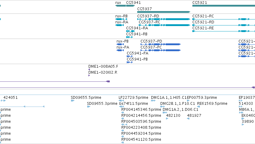
Task: Click protein CG5937-PD
Action: pos(151,41)
